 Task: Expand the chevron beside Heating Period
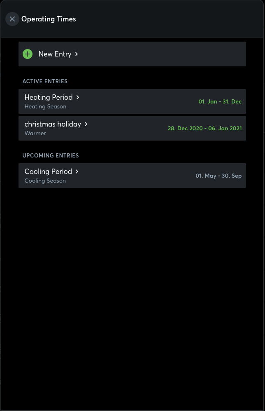tap(78, 97)
